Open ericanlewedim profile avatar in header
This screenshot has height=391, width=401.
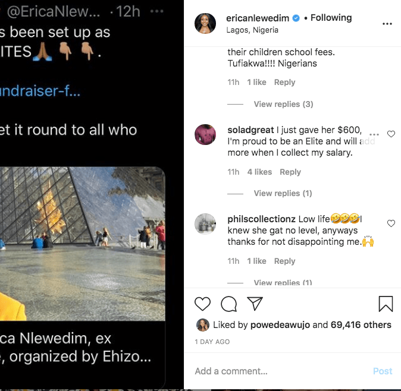206,23
